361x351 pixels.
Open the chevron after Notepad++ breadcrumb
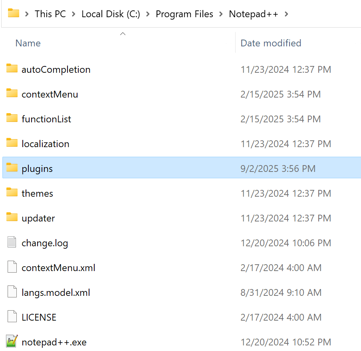tap(286, 14)
